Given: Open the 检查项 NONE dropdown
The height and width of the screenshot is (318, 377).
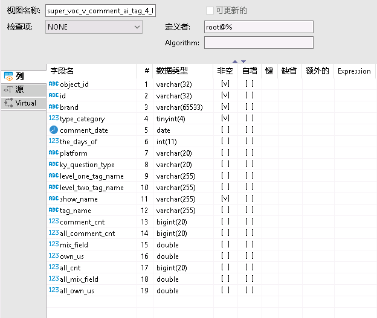Looking at the screenshot, I should (94, 27).
